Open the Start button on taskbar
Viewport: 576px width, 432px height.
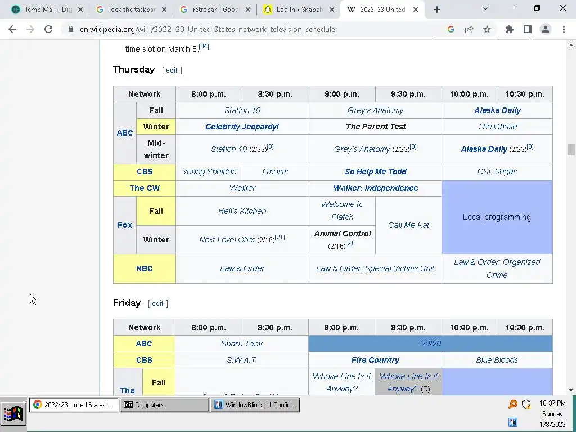13,413
